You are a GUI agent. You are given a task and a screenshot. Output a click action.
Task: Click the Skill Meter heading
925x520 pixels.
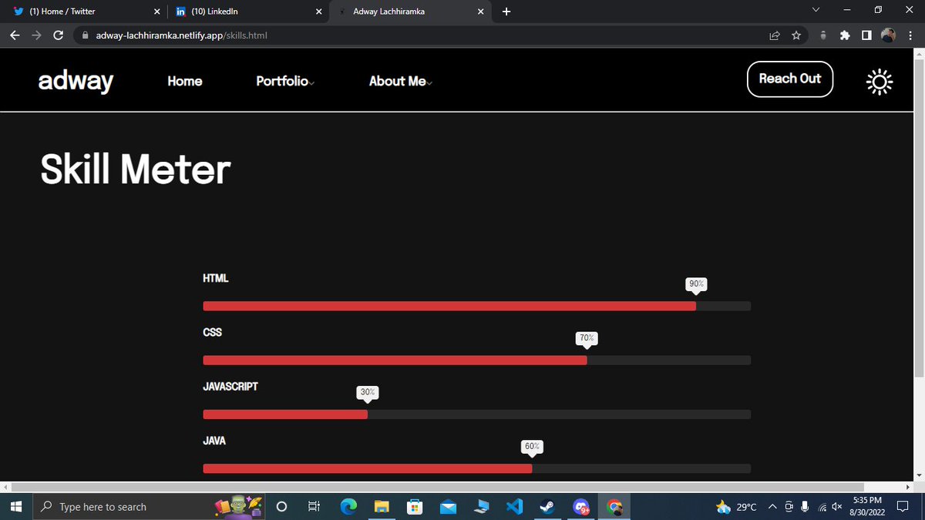tap(135, 169)
